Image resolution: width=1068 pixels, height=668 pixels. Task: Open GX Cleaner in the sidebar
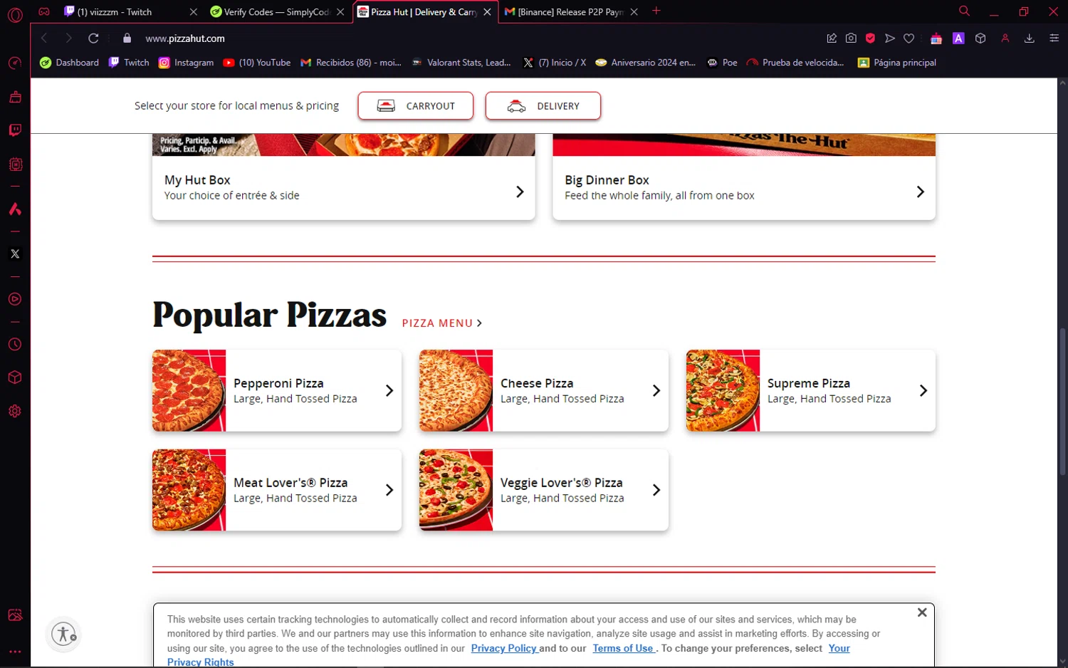point(15,97)
